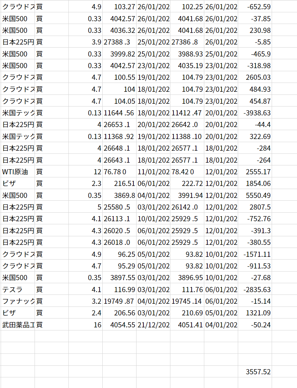Click the entry price cell 3869.8
297x388 pixels.
(119, 195)
